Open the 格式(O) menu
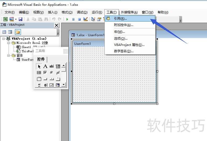 point(67,12)
